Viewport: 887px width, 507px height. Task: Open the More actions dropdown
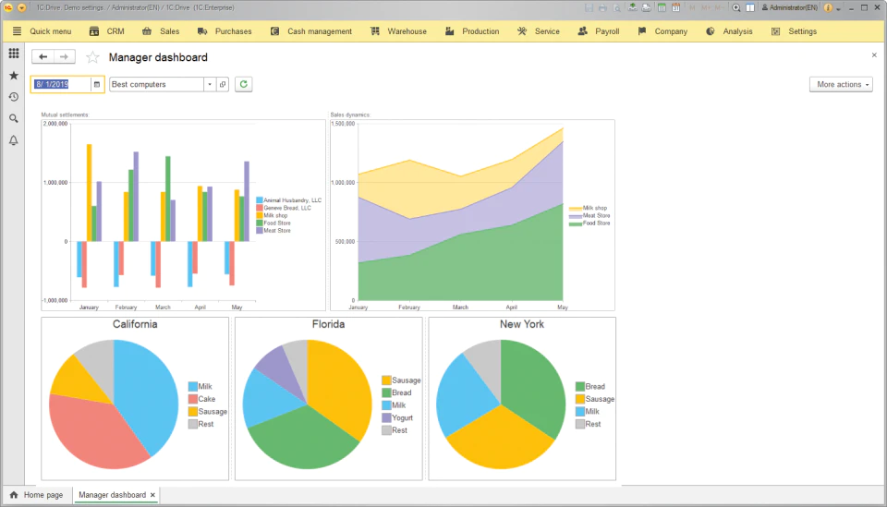(x=841, y=84)
